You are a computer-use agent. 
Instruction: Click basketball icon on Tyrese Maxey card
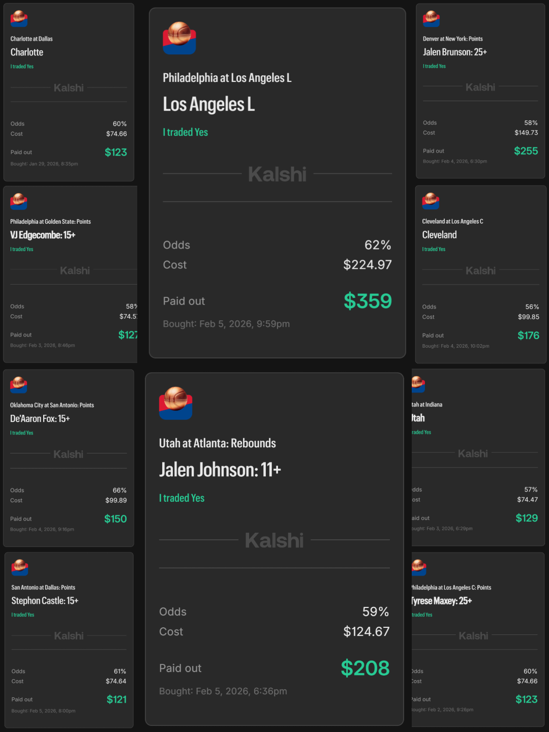tap(418, 567)
